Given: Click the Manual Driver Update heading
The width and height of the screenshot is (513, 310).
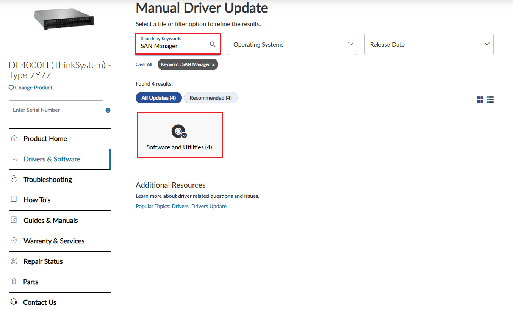Looking at the screenshot, I should [x=202, y=8].
